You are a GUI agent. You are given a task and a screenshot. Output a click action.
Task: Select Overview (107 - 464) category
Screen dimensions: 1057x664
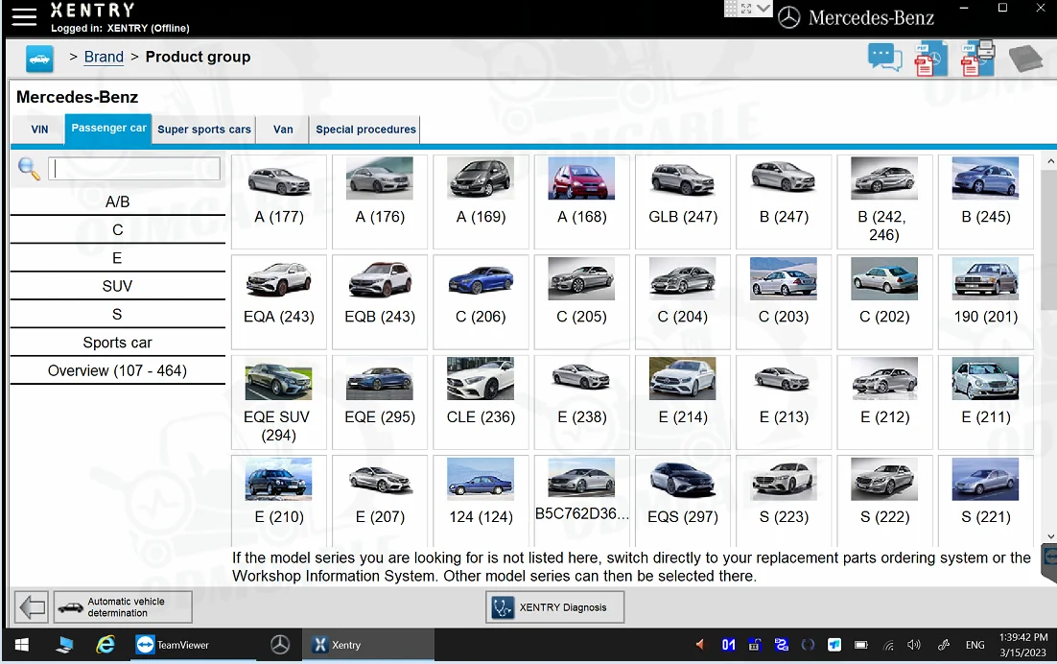[117, 370]
